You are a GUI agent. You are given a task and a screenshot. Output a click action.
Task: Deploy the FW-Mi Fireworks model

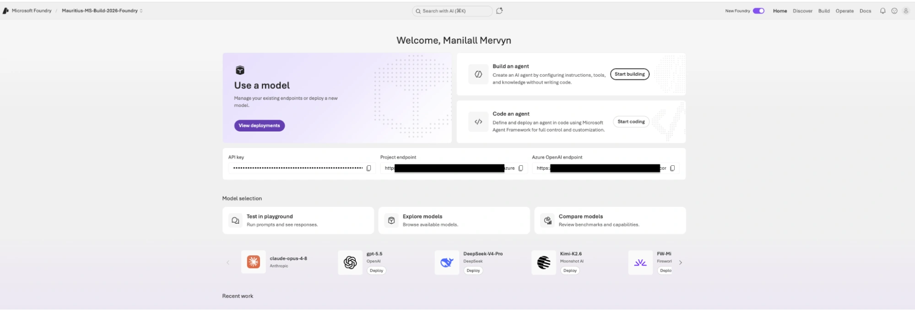click(665, 271)
